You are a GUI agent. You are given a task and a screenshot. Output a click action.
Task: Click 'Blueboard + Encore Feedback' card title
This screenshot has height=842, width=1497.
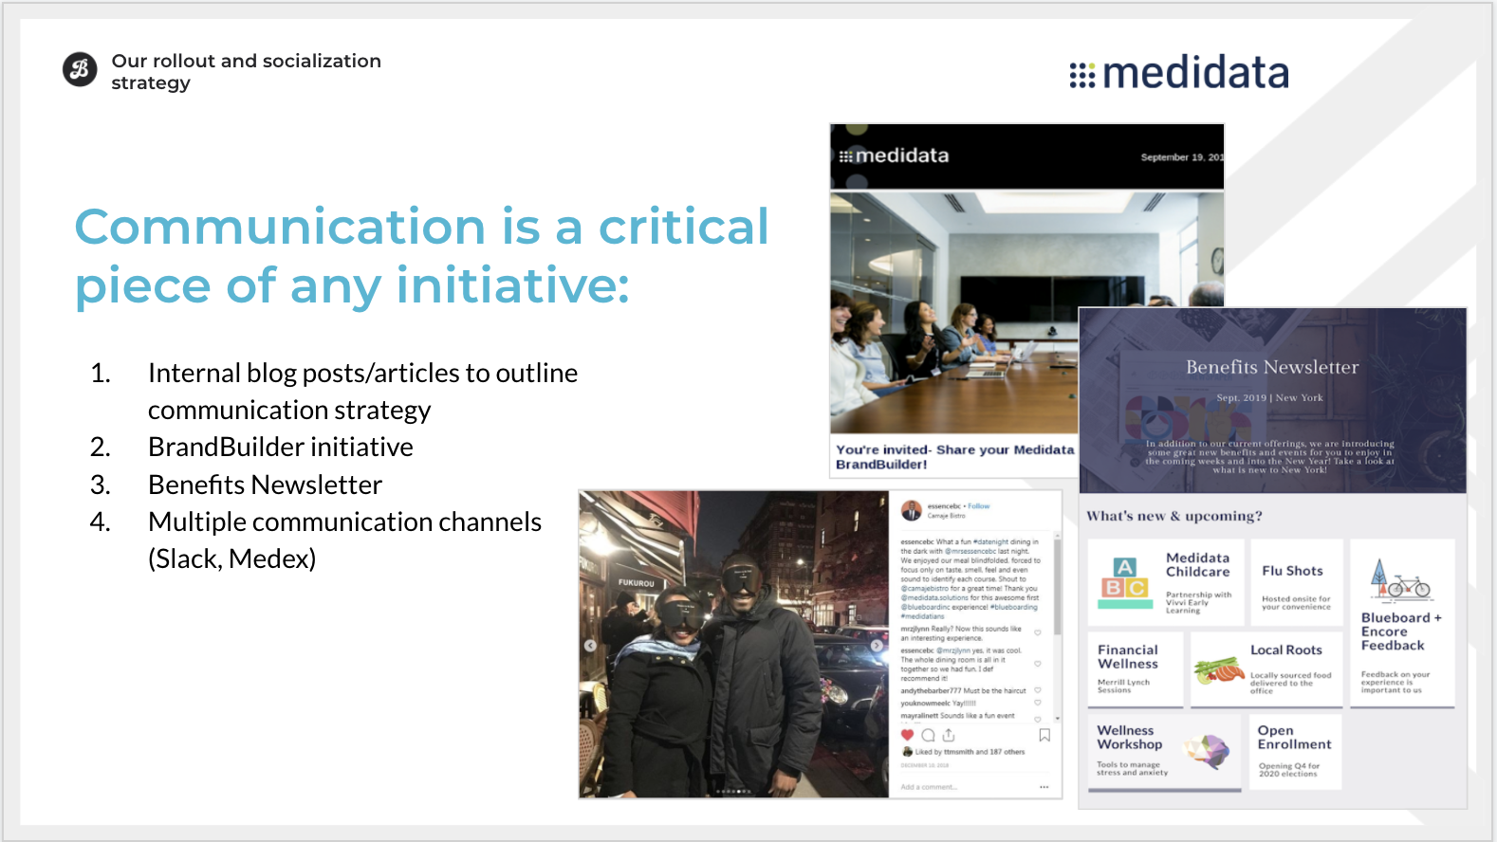[1401, 631]
